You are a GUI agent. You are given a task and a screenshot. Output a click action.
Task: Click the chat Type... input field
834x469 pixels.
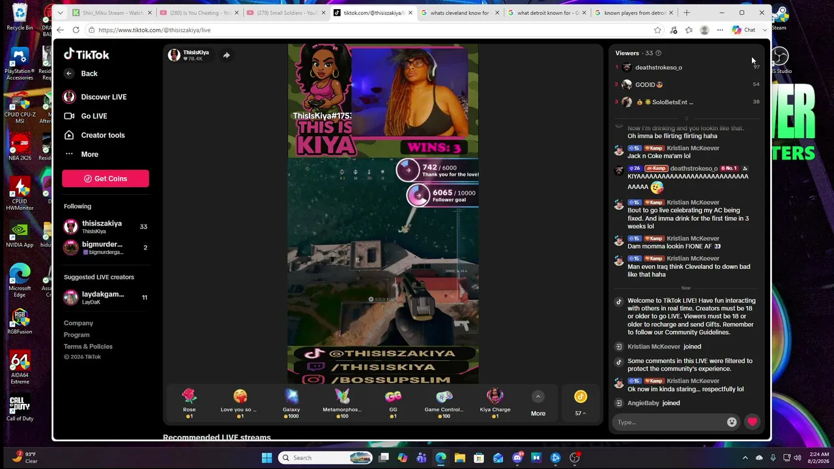(670, 422)
